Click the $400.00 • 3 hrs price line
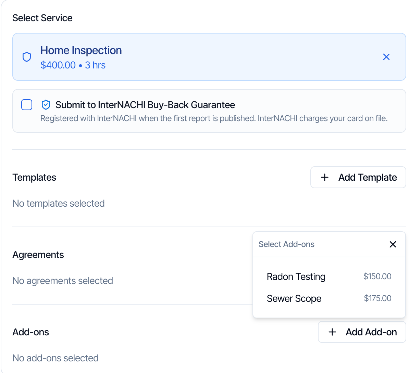The image size is (409, 373). click(x=73, y=65)
